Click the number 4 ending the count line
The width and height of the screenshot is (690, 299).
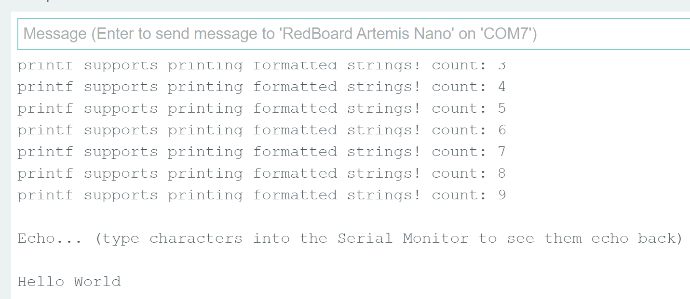coord(502,87)
